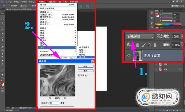Zoom in preview with plus button
The height and width of the screenshot is (112, 185).
[x=65, y=98]
